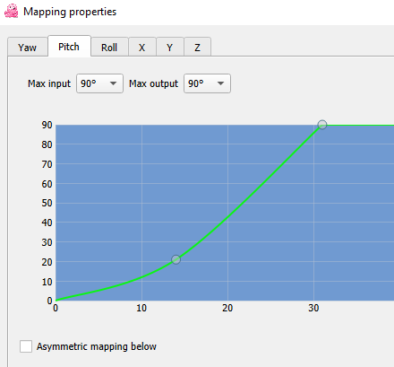The width and height of the screenshot is (394, 367).
Task: Switch to the Yaw tab
Action: click(27, 48)
